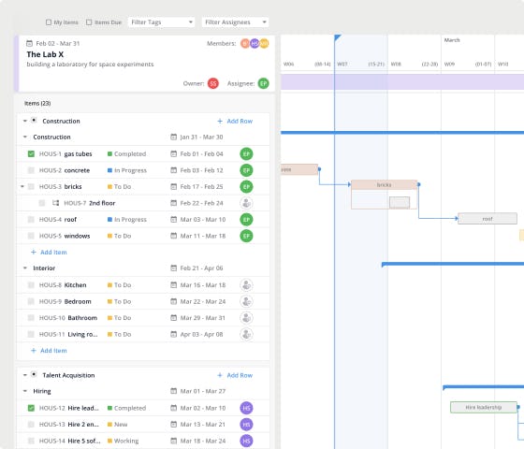Screen dimensions: 524x449
Task: Check the Kitchen item checkbox
Action: (31, 285)
